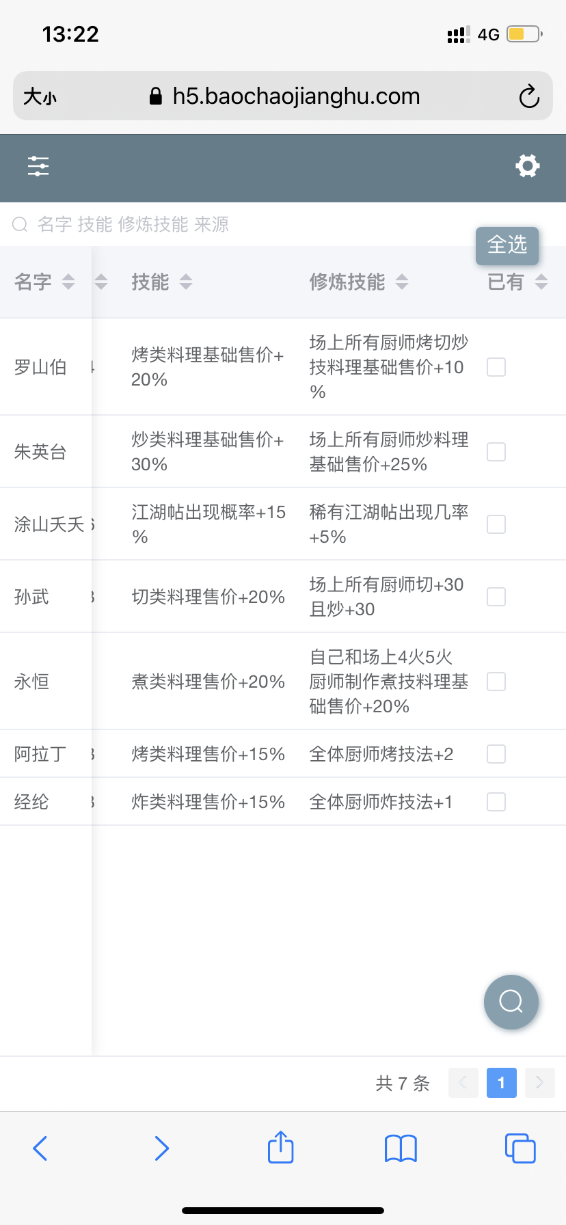The height and width of the screenshot is (1225, 566).
Task: Tap the floating search magnifier button
Action: (x=511, y=1002)
